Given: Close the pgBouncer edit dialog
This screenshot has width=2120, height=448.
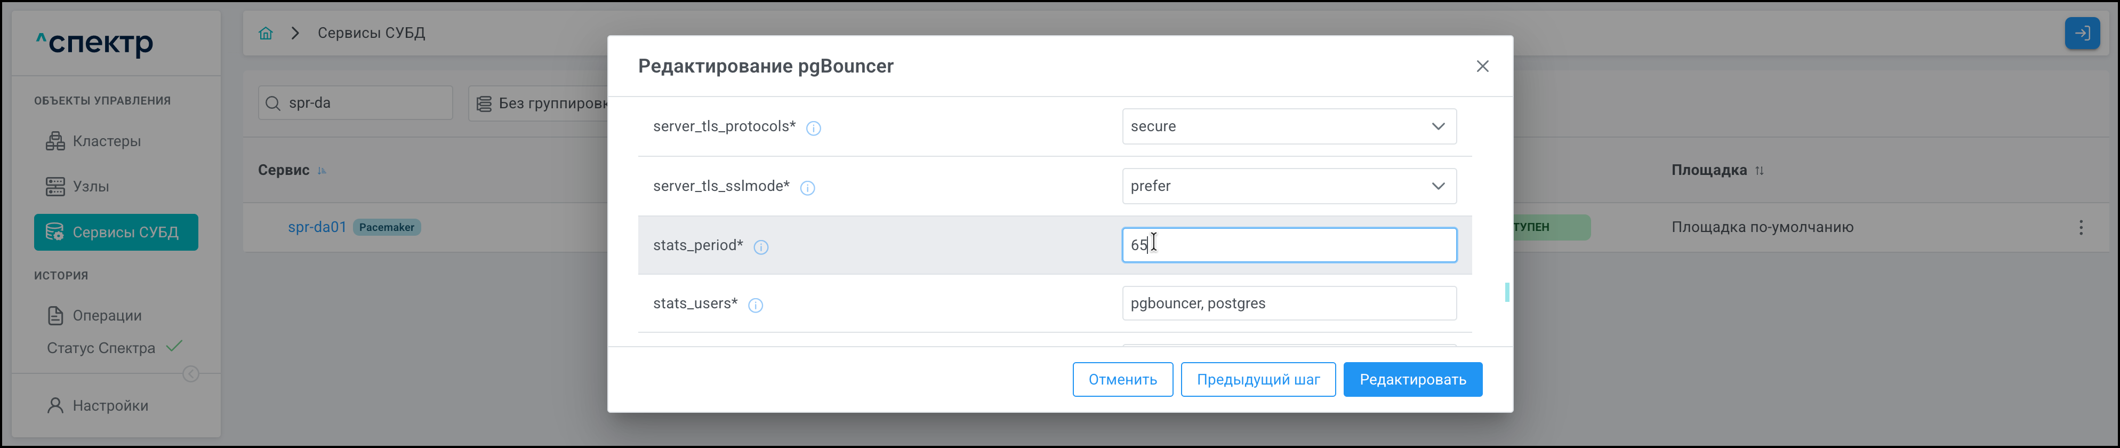Looking at the screenshot, I should [1482, 66].
